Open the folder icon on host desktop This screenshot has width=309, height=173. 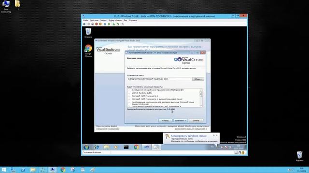17,5
